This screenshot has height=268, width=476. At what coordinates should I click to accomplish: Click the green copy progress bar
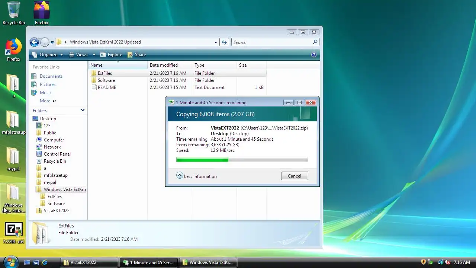tap(242, 160)
